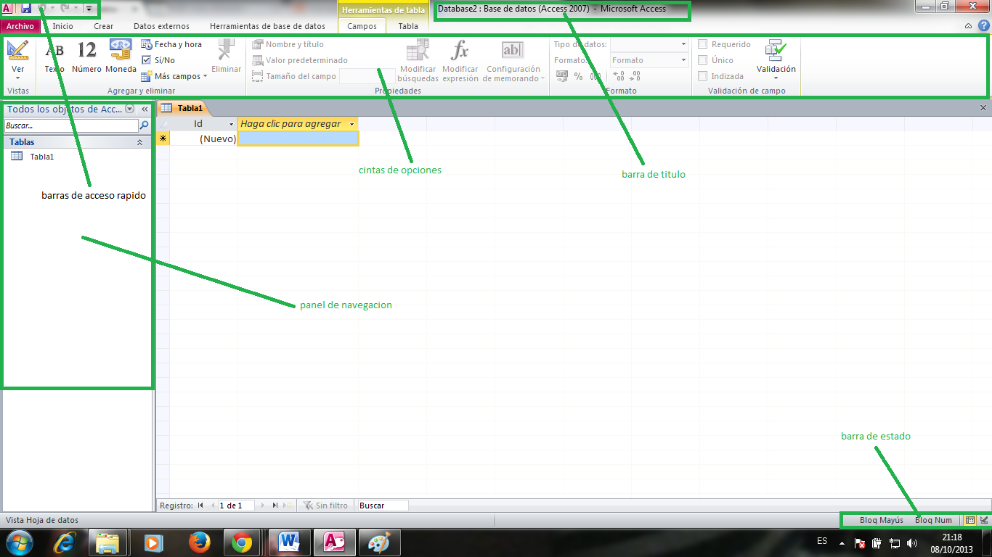Add a Moneda currency field
This screenshot has height=557, width=992.
tap(121, 57)
